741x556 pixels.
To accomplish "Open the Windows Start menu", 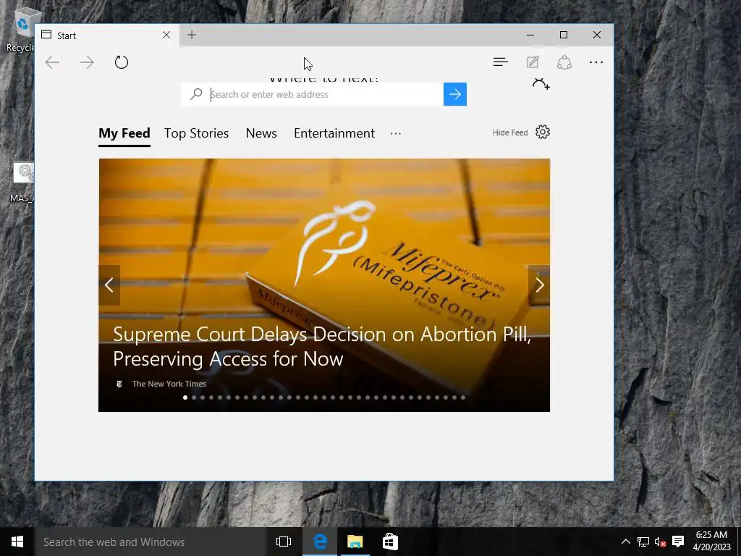I will (17, 542).
